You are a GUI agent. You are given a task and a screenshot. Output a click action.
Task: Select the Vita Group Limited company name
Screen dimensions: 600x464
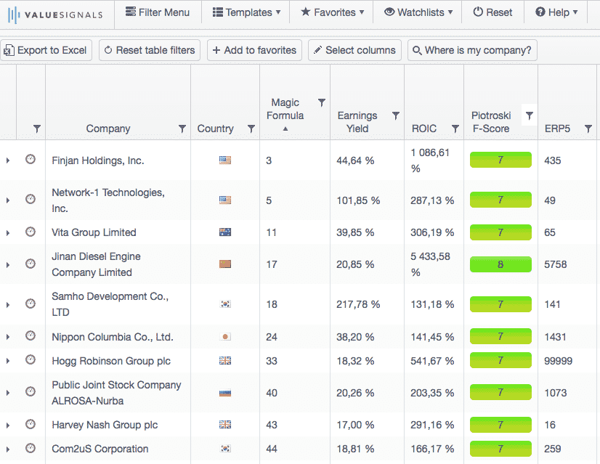tap(94, 232)
